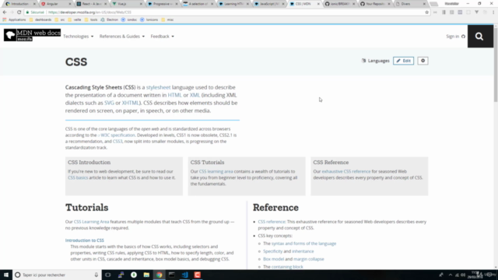Screen dimensions: 498x280
Task: Expand the Technologies menu
Action: pos(78,37)
